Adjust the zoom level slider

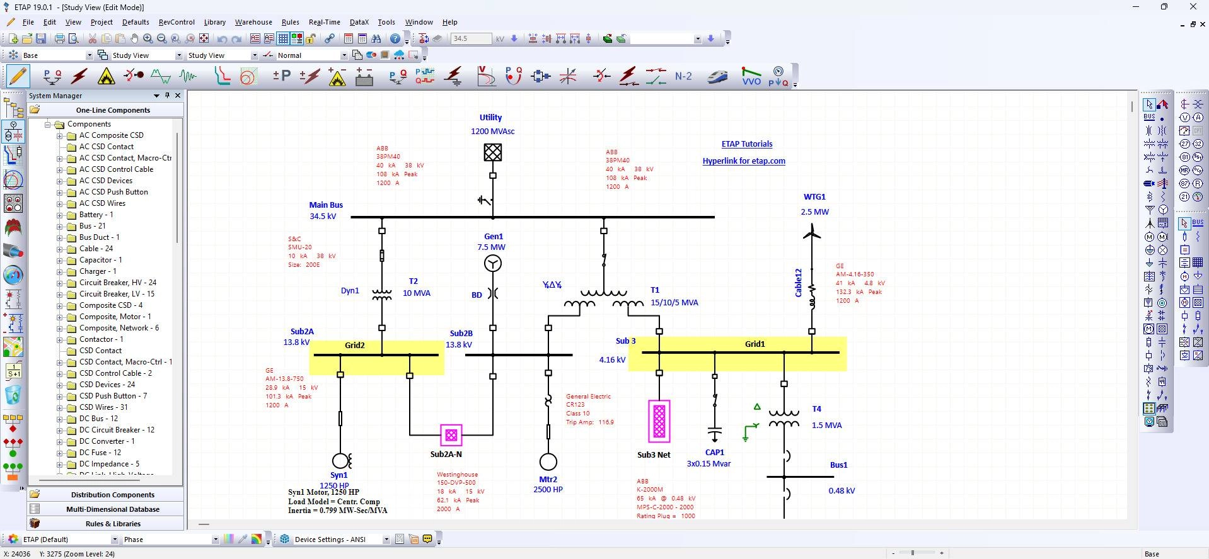(912, 553)
